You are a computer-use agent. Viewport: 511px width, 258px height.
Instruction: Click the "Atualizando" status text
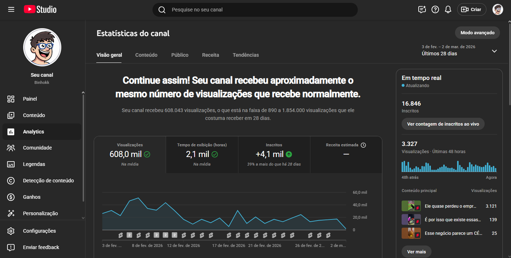tap(417, 86)
